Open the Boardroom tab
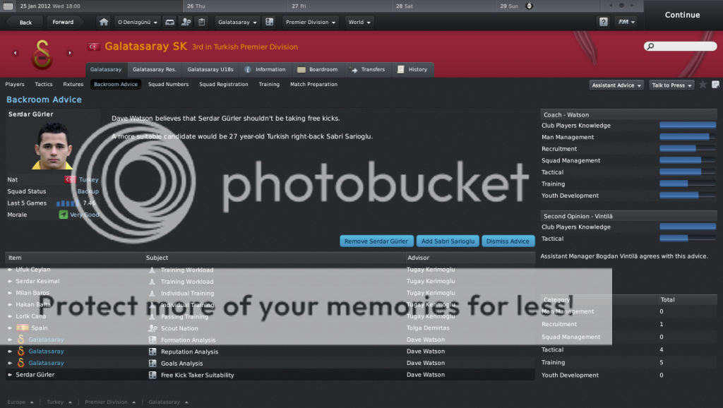Image resolution: width=723 pixels, height=408 pixels. pyautogui.click(x=318, y=70)
